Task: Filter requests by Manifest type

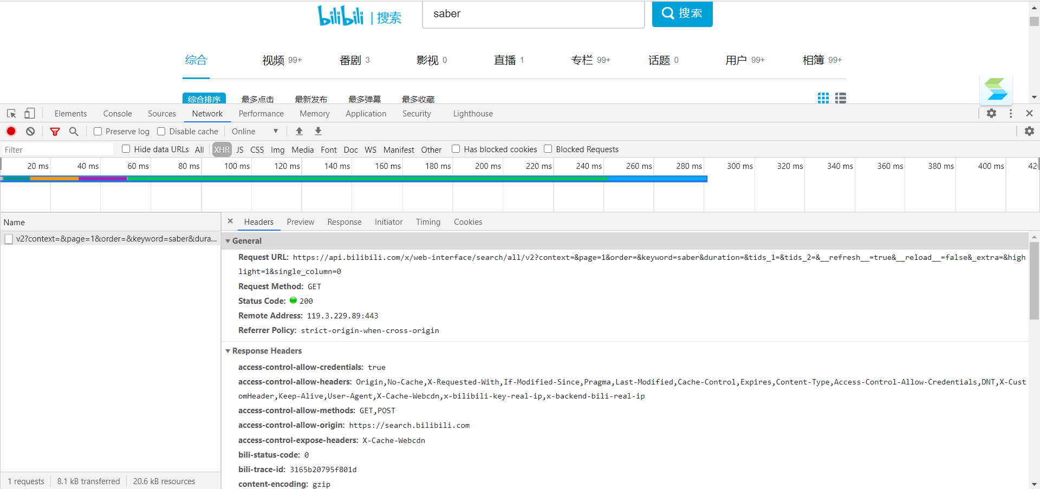Action: pos(399,149)
